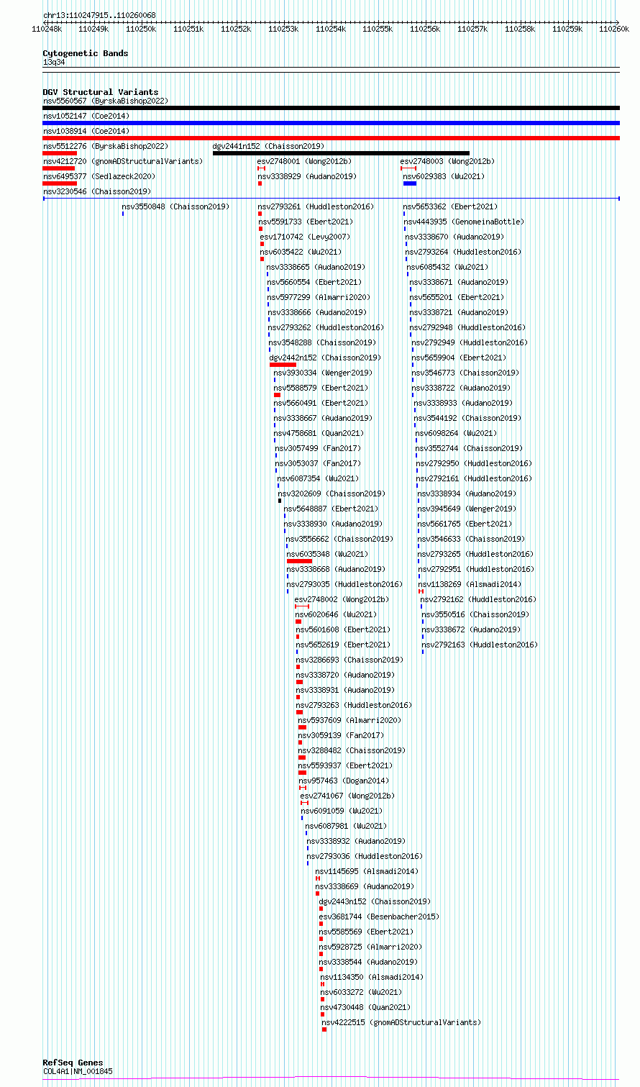Click the COL4A1|NM_001845 gene label

click(78, 1071)
